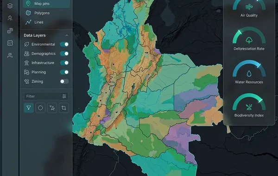The height and width of the screenshot is (176, 278).
Task: Select the circle selection tool button
Action: tap(40, 108)
